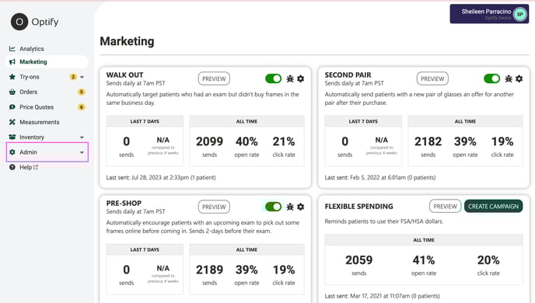
Task: Open the Walk Out campaign settings gear
Action: click(x=301, y=78)
